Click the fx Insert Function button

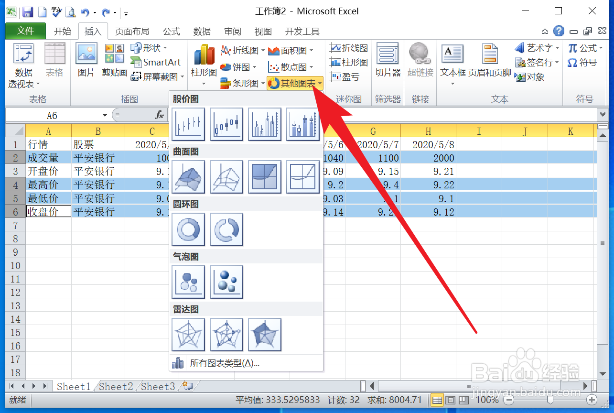160,115
